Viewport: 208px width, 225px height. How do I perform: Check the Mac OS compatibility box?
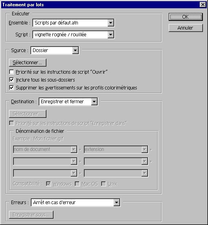tap(77, 184)
